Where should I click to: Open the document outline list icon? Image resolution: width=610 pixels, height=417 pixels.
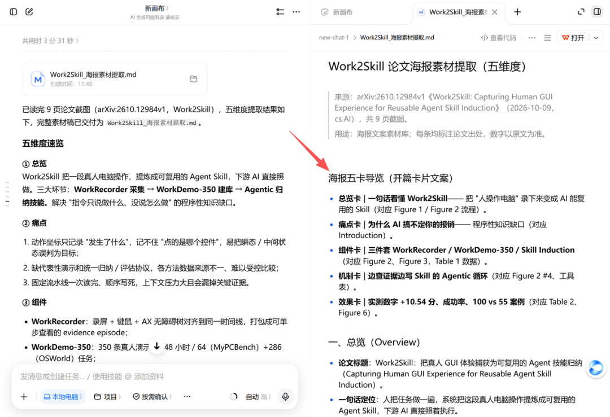tap(547, 38)
